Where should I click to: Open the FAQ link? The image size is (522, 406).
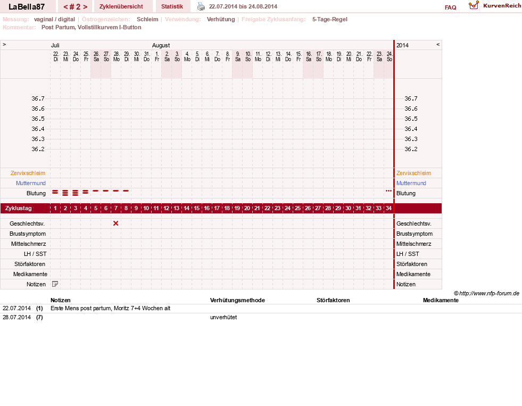[450, 7]
